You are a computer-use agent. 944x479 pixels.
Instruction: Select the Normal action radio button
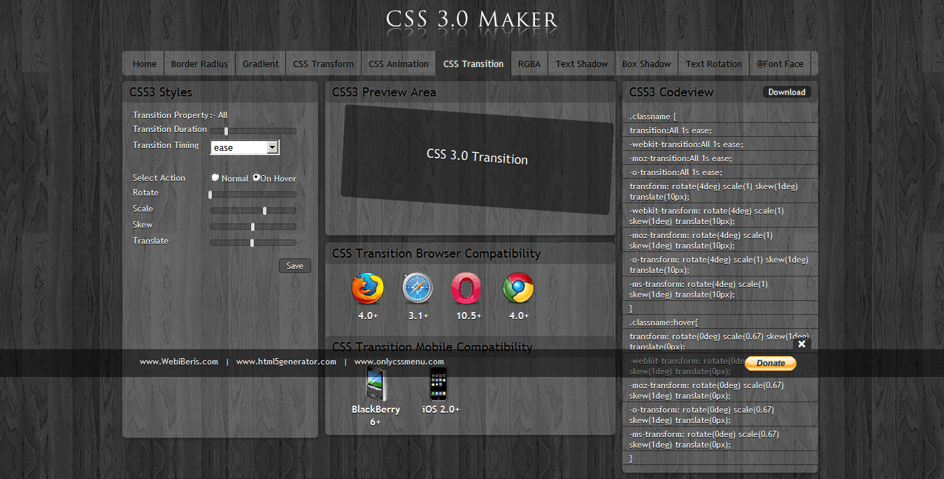pyautogui.click(x=215, y=177)
